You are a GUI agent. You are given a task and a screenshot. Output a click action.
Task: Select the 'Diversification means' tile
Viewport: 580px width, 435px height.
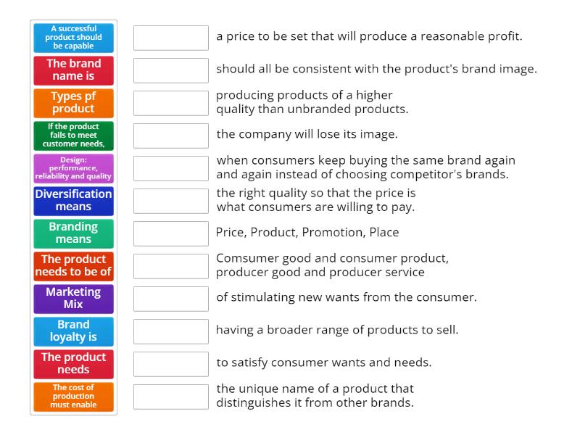point(73,200)
